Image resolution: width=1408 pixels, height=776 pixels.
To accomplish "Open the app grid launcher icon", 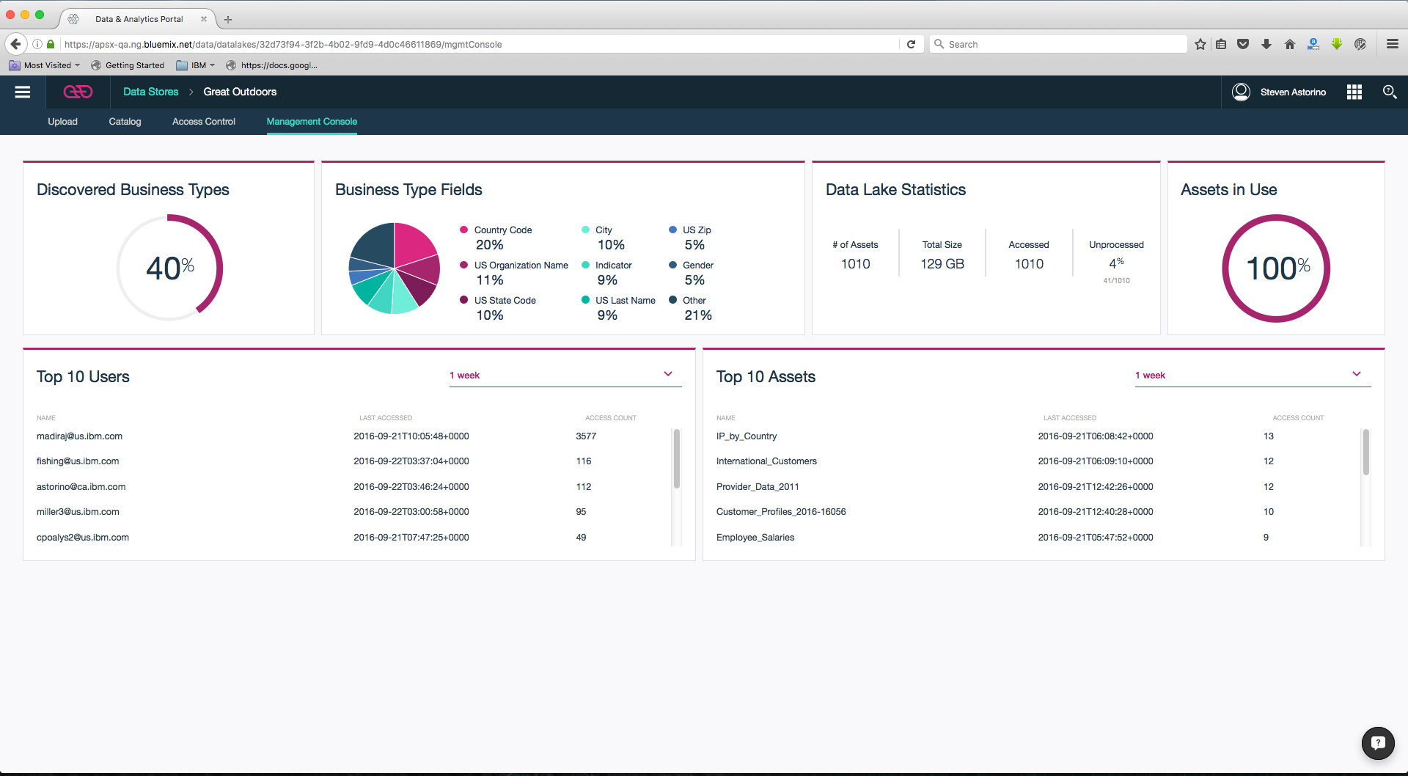I will 1354,92.
